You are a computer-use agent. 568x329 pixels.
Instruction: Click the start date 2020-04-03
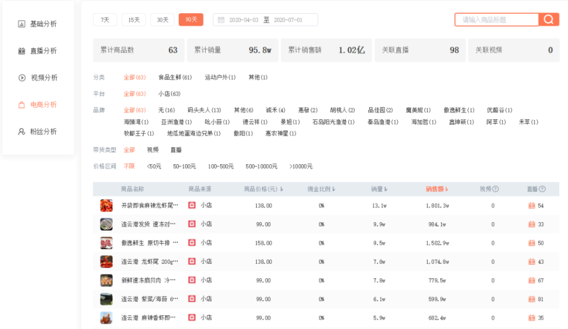tap(244, 20)
